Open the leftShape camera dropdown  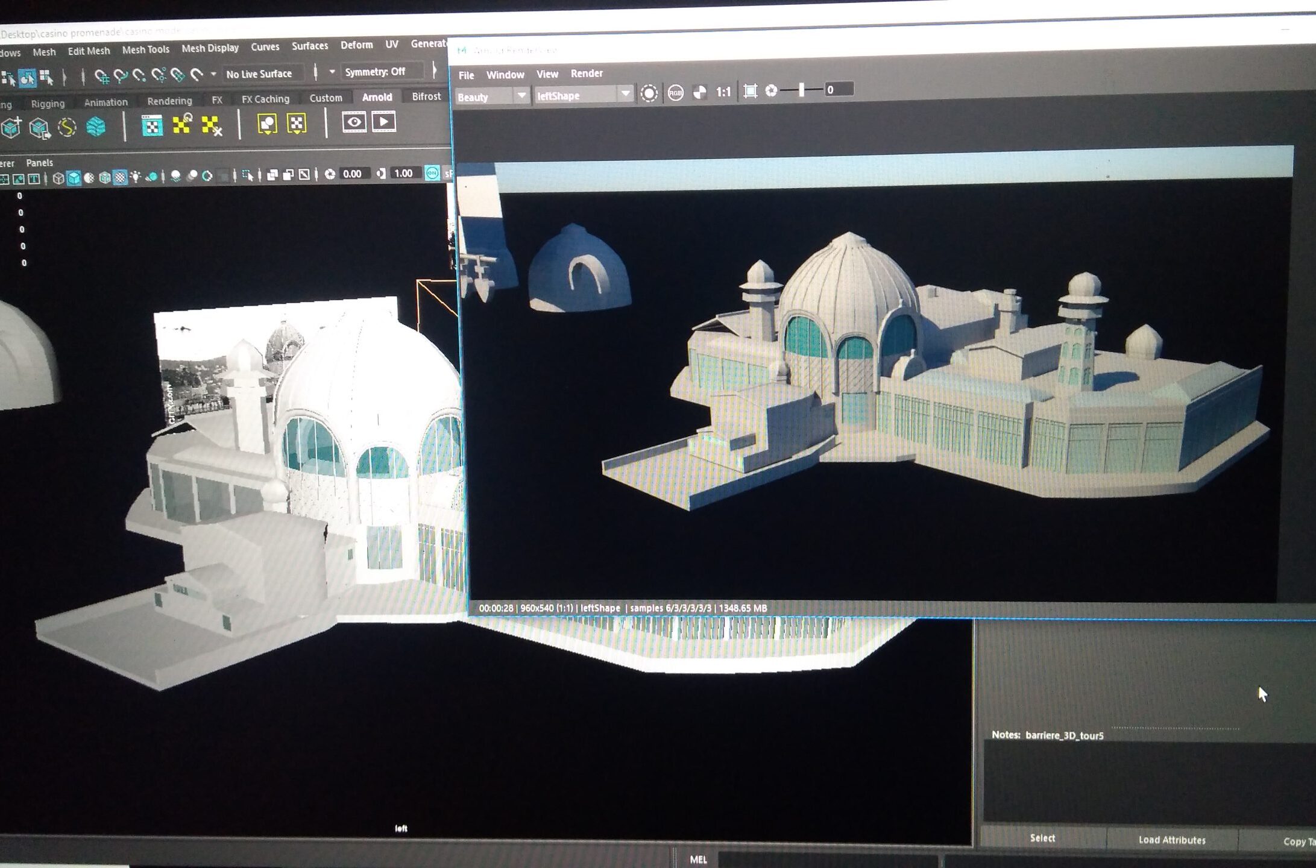[x=625, y=94]
